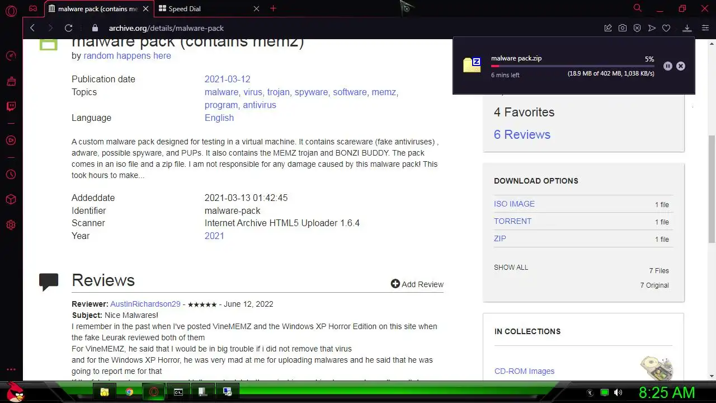
Task: Show all download files
Action: pyautogui.click(x=511, y=267)
